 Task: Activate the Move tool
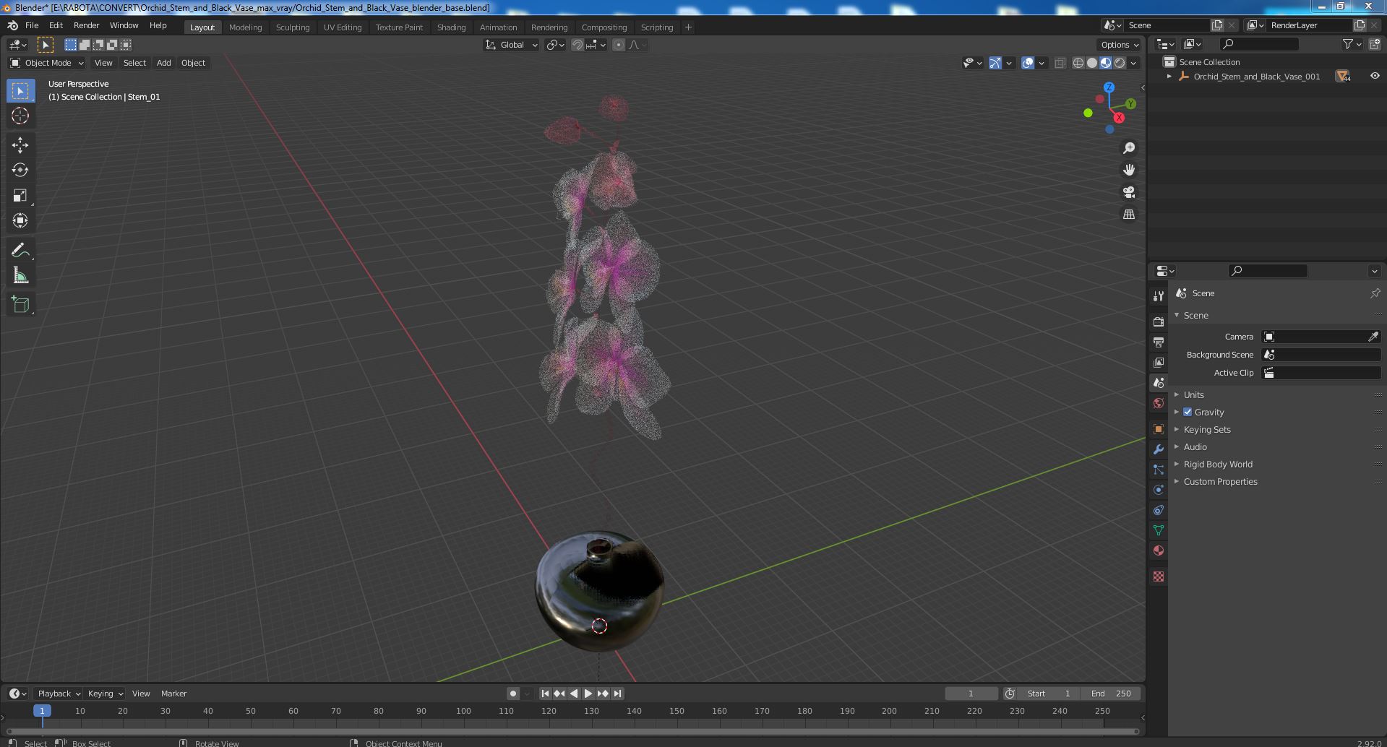pyautogui.click(x=20, y=145)
